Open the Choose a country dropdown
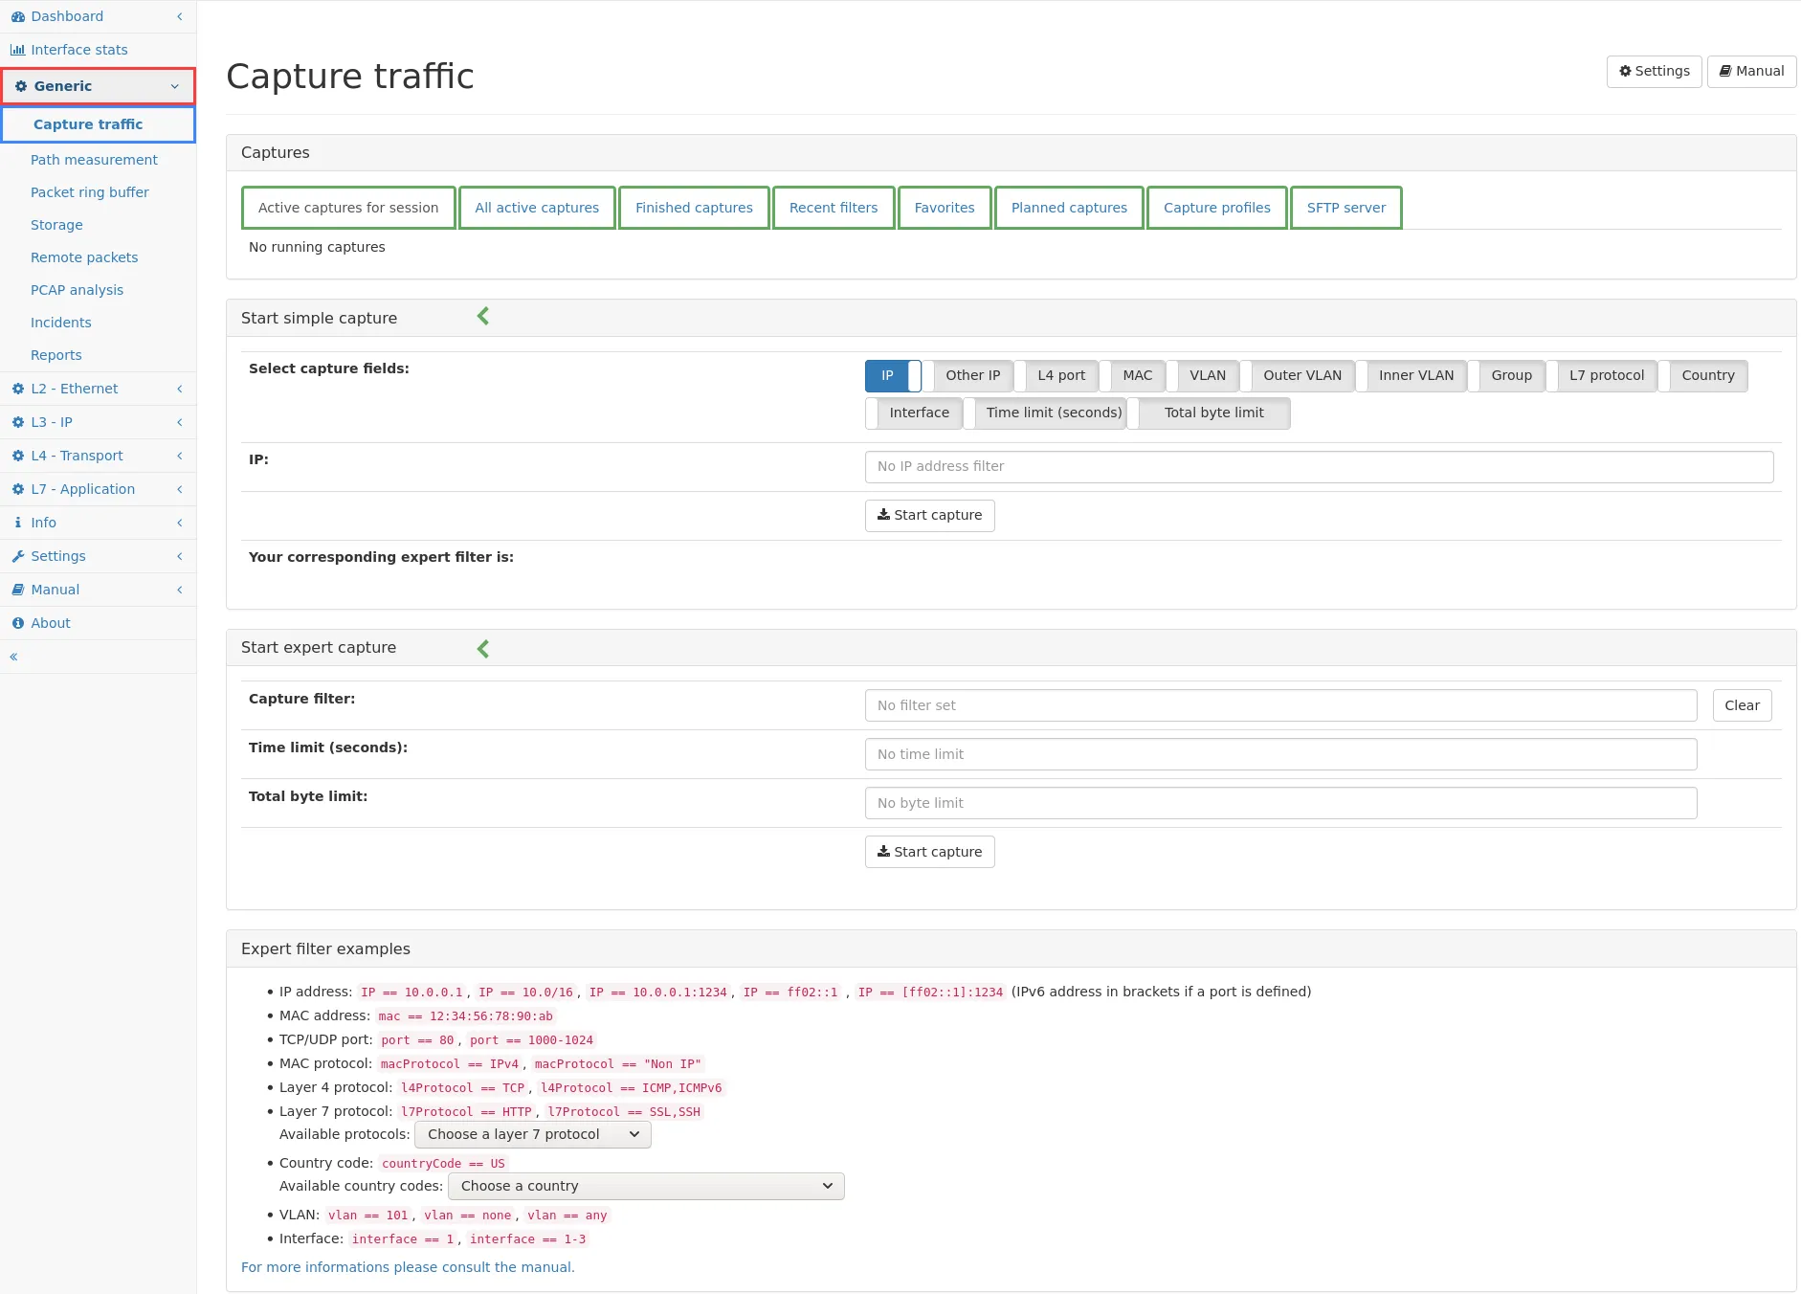 pos(646,1186)
